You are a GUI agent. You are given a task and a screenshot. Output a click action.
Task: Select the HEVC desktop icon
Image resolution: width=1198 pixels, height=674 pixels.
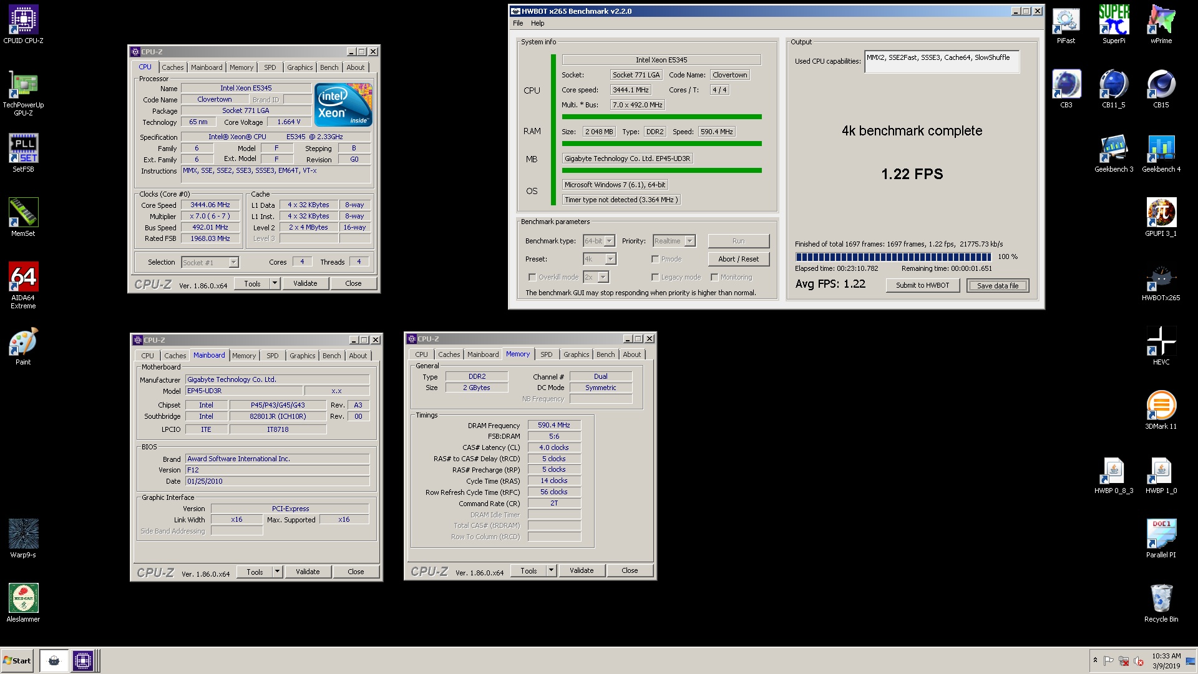pos(1161,346)
